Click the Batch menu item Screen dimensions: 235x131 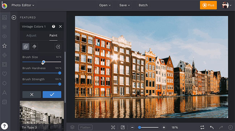point(143,5)
